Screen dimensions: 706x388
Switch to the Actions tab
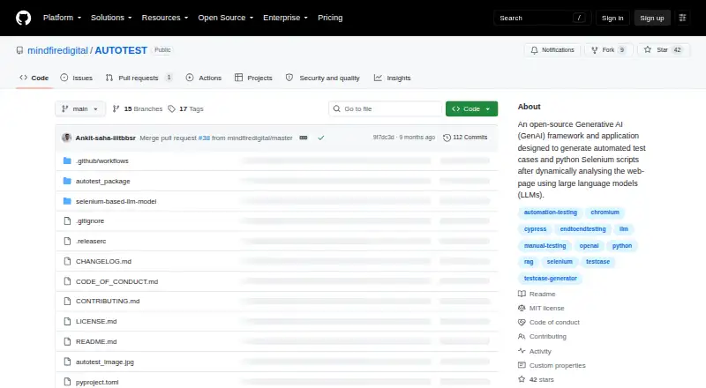click(204, 78)
